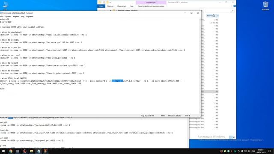Click the 100% zoom indicator in Notepad status bar
The image size is (274, 154).
point(163,116)
